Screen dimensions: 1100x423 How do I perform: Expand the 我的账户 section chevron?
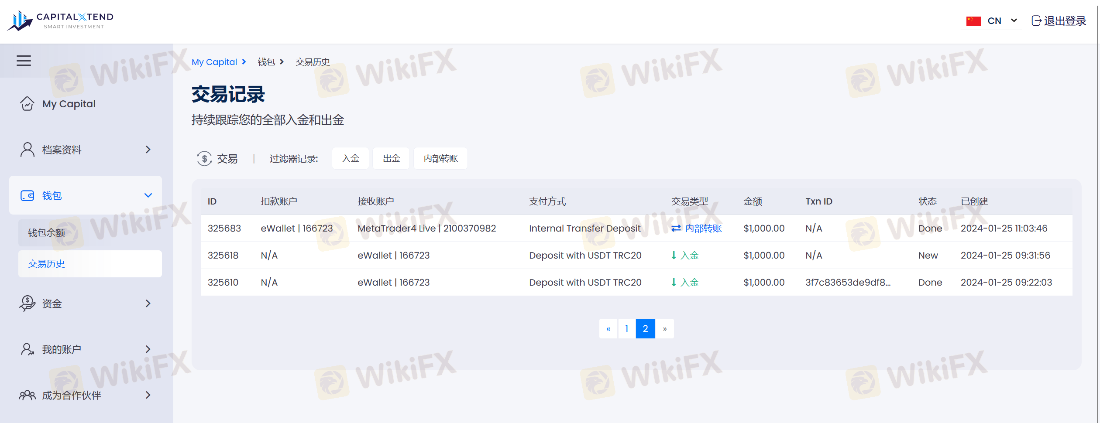(148, 349)
